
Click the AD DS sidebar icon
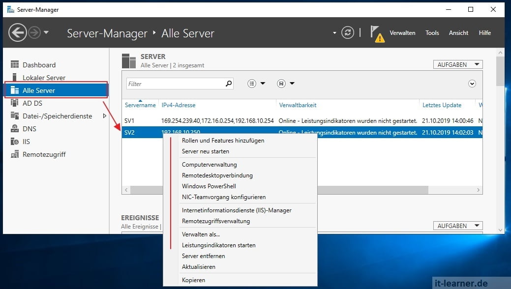[x=13, y=103]
